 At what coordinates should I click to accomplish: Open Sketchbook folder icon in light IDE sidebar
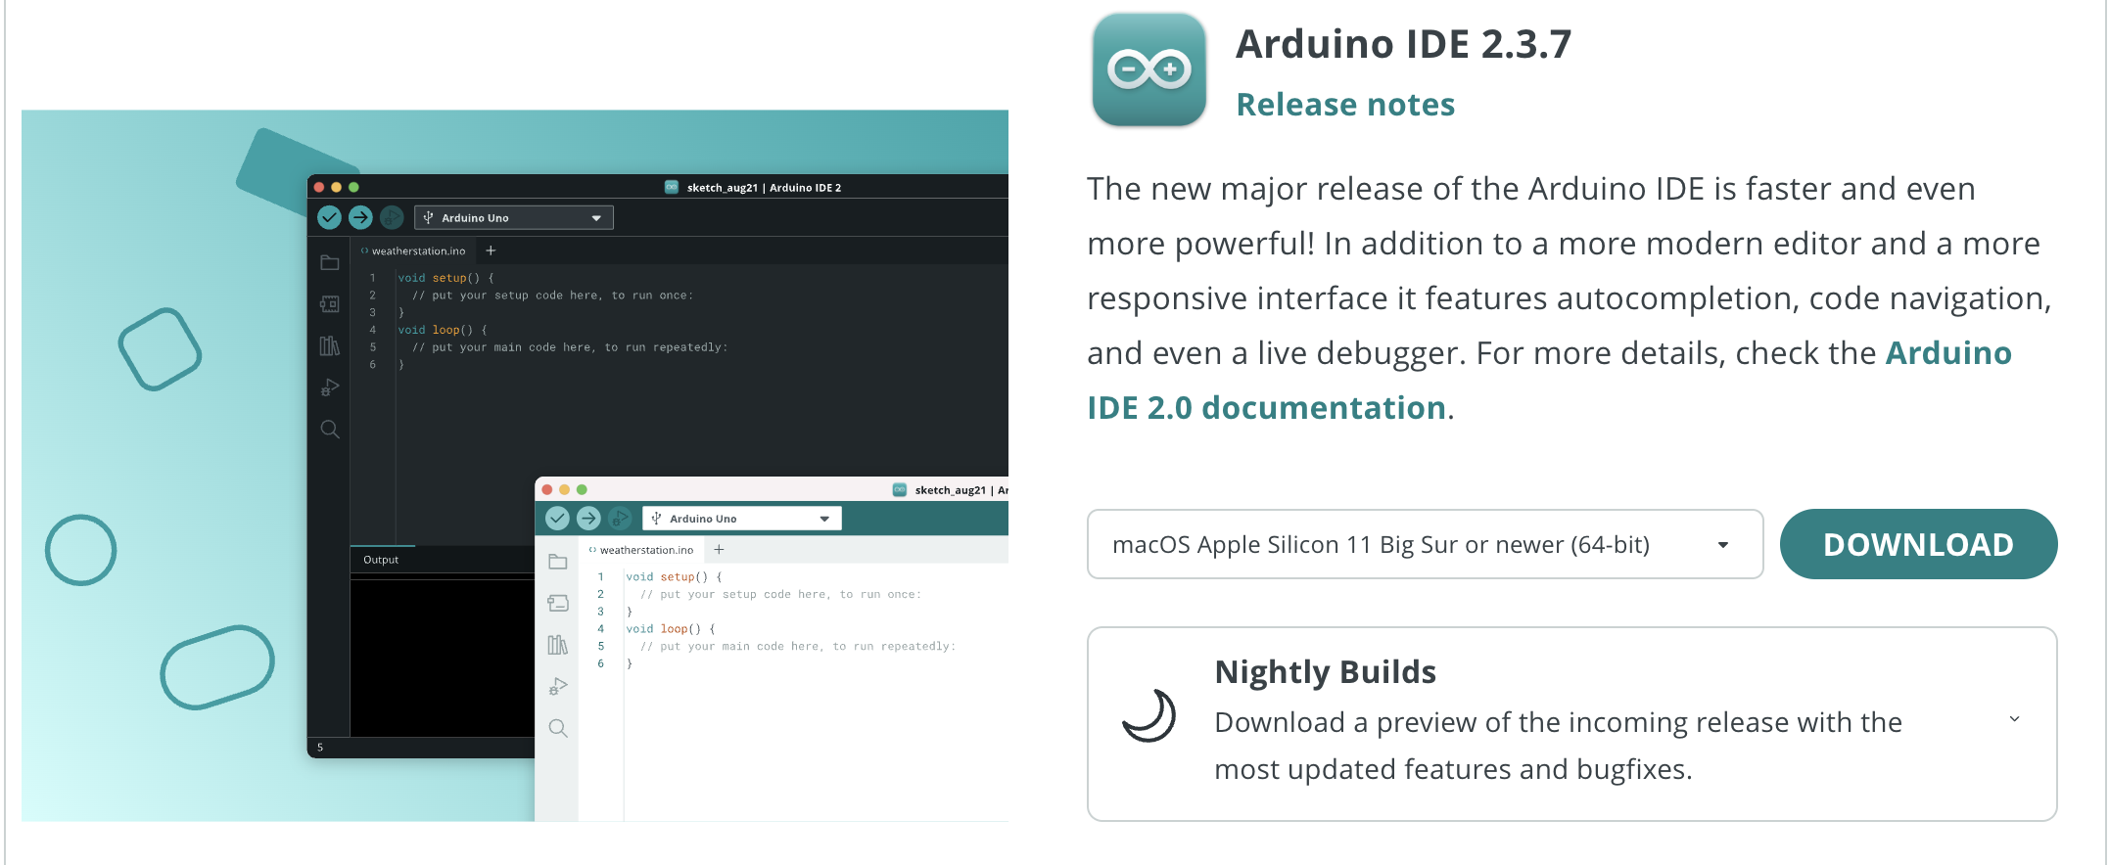(558, 562)
